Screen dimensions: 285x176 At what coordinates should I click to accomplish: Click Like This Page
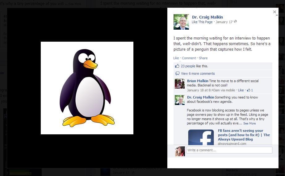pyautogui.click(x=202, y=22)
